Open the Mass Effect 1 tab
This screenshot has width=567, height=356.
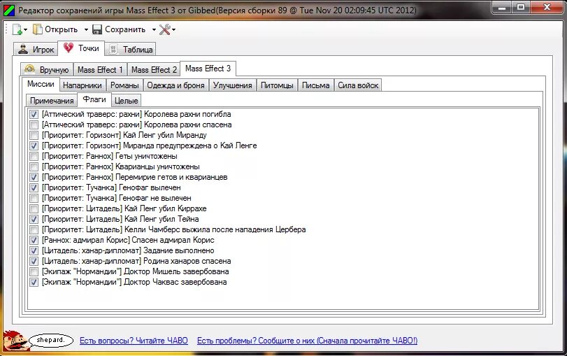coord(100,69)
